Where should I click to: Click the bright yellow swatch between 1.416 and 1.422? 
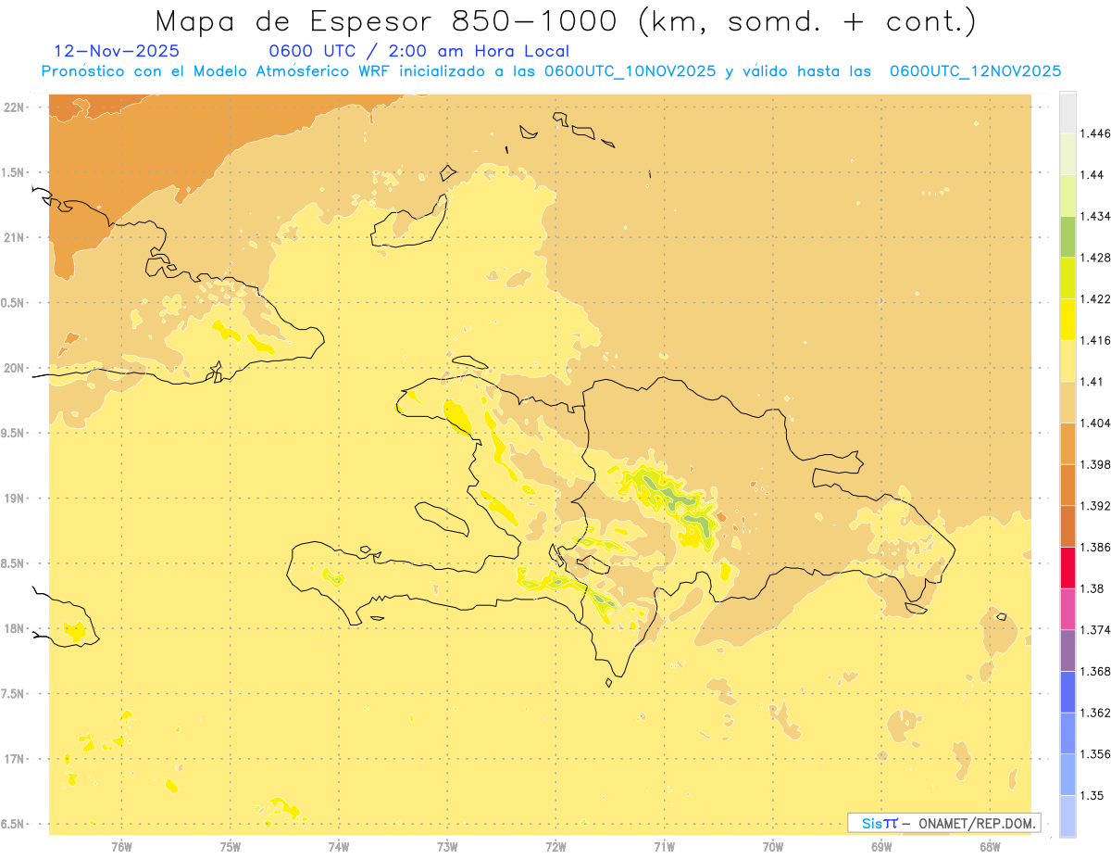pyautogui.click(x=1067, y=319)
